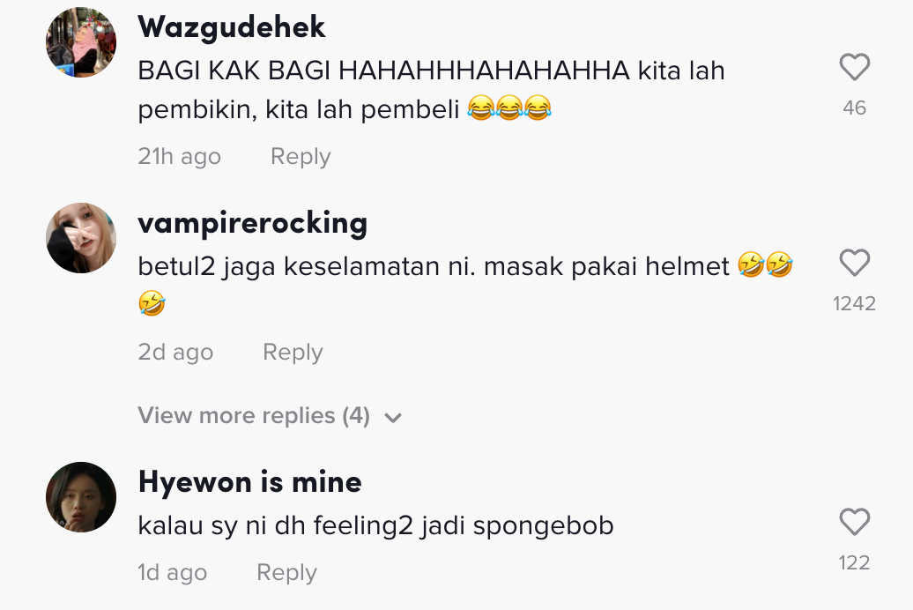Visit the vampirerocking username link
This screenshot has height=610, width=913.
(252, 223)
